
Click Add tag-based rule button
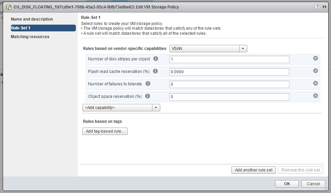[x=105, y=131]
